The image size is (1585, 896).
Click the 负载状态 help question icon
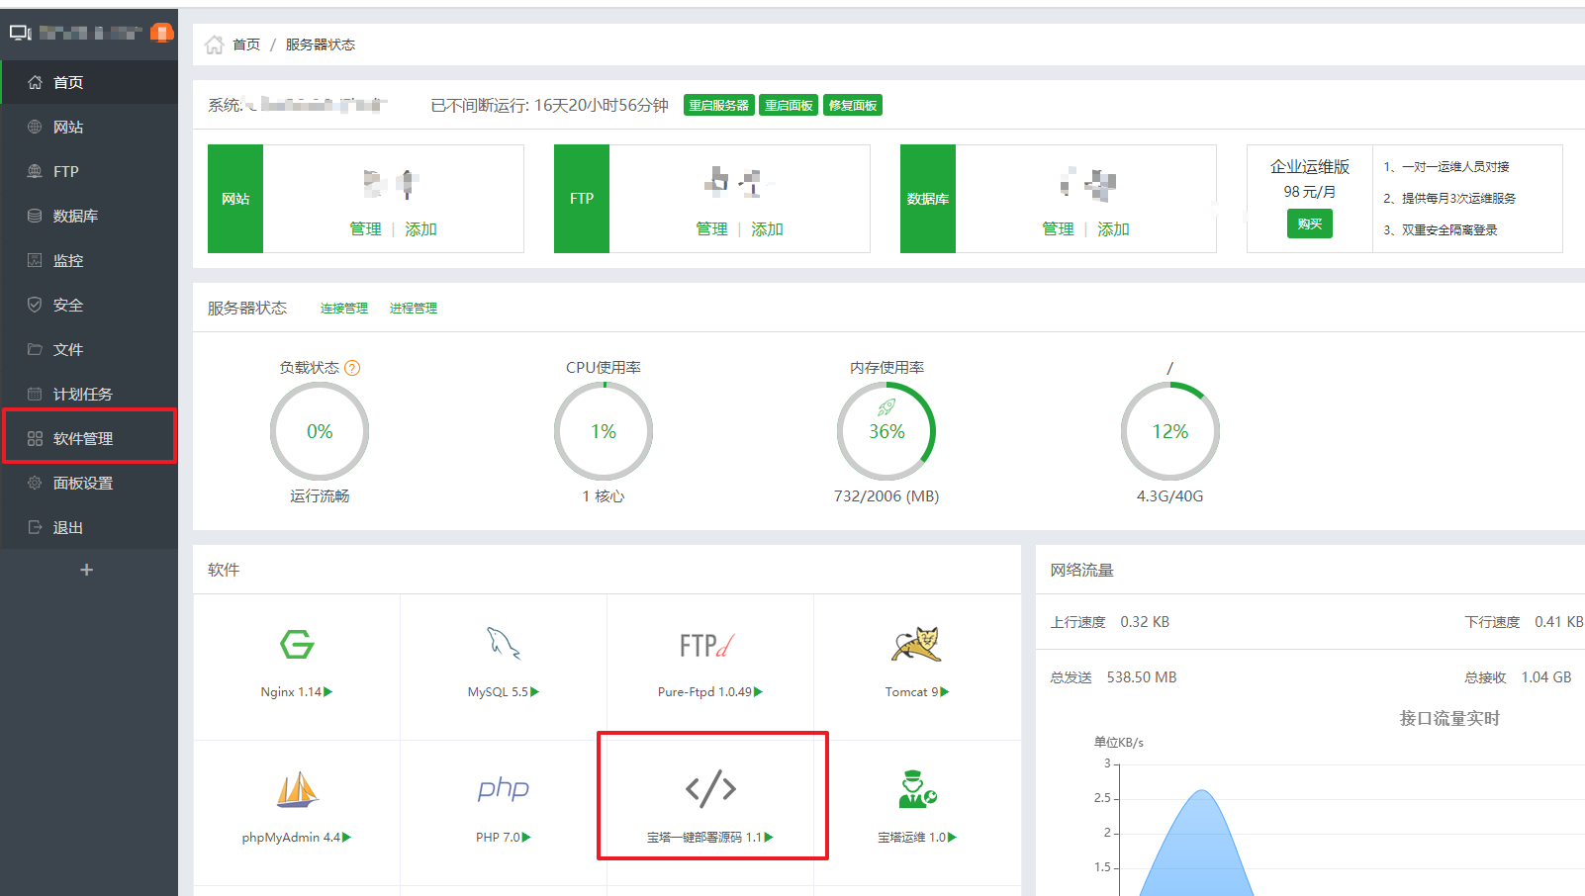352,368
